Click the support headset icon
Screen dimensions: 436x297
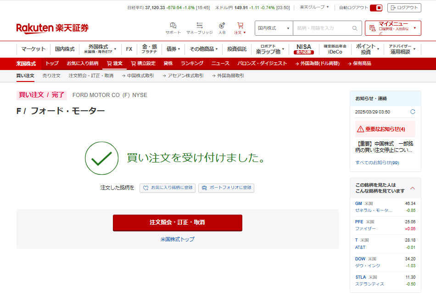pyautogui.click(x=173, y=26)
